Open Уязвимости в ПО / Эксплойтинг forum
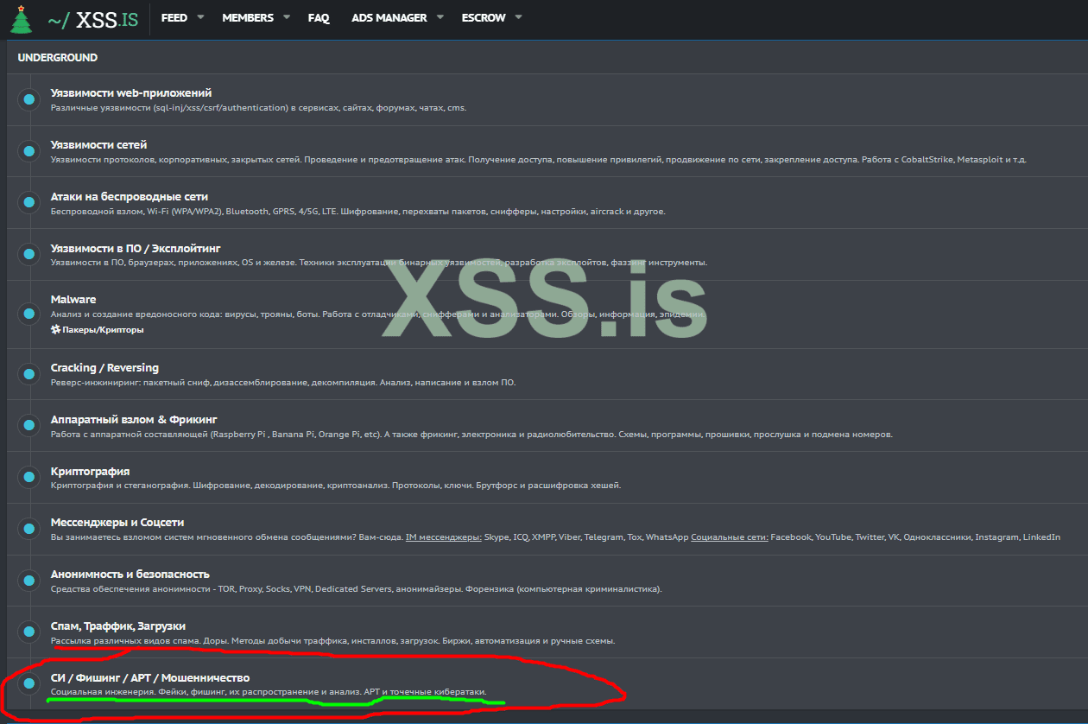 point(136,248)
